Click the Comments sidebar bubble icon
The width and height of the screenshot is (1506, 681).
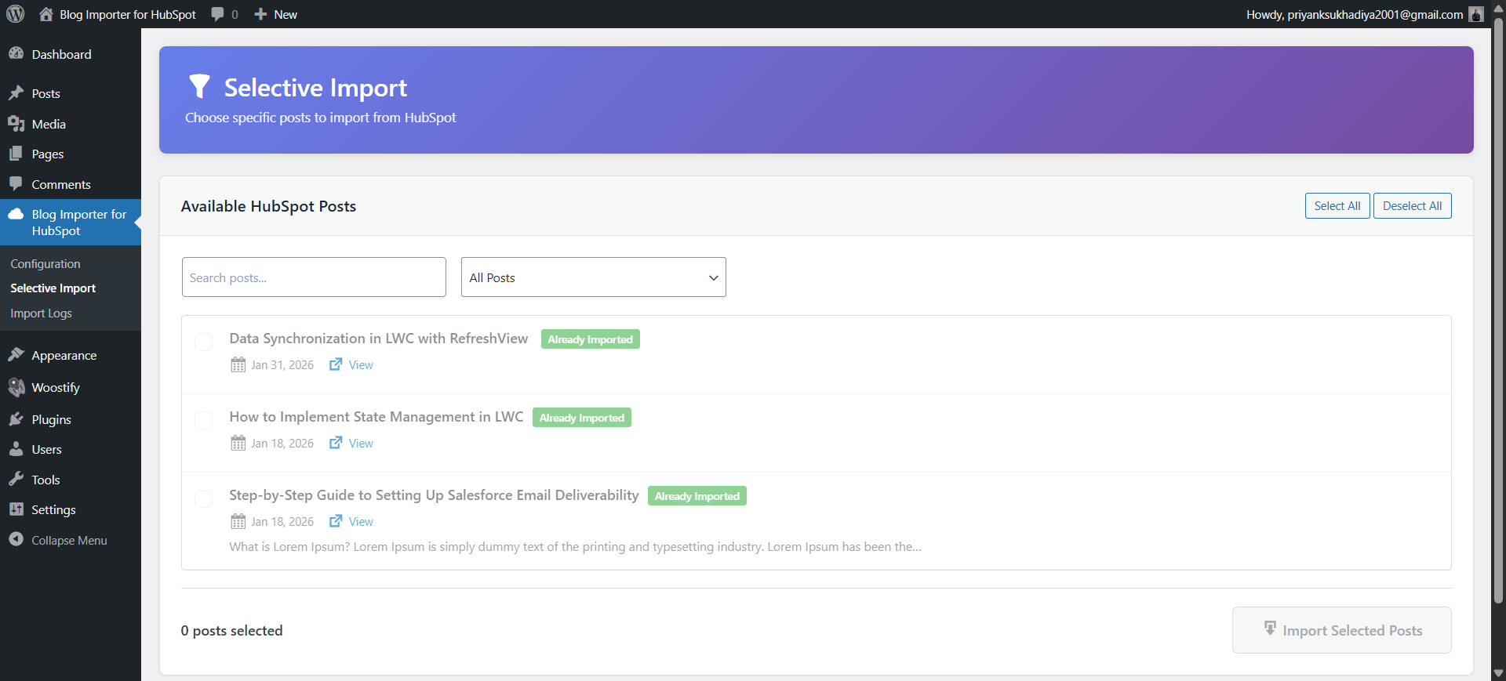point(16,184)
